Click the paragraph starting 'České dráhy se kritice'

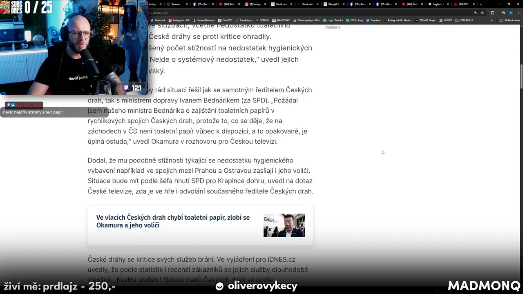tap(198, 269)
